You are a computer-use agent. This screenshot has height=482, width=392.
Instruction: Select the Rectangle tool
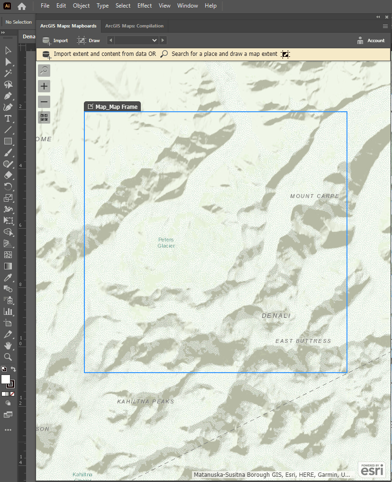point(7,141)
